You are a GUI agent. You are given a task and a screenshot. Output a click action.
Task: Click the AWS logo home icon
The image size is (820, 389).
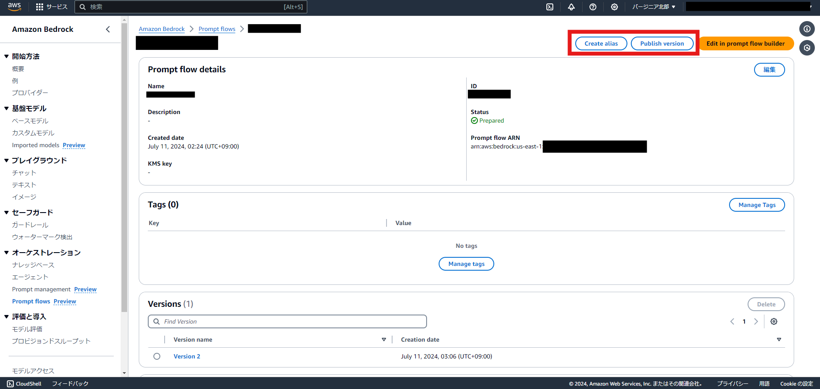pos(14,6)
